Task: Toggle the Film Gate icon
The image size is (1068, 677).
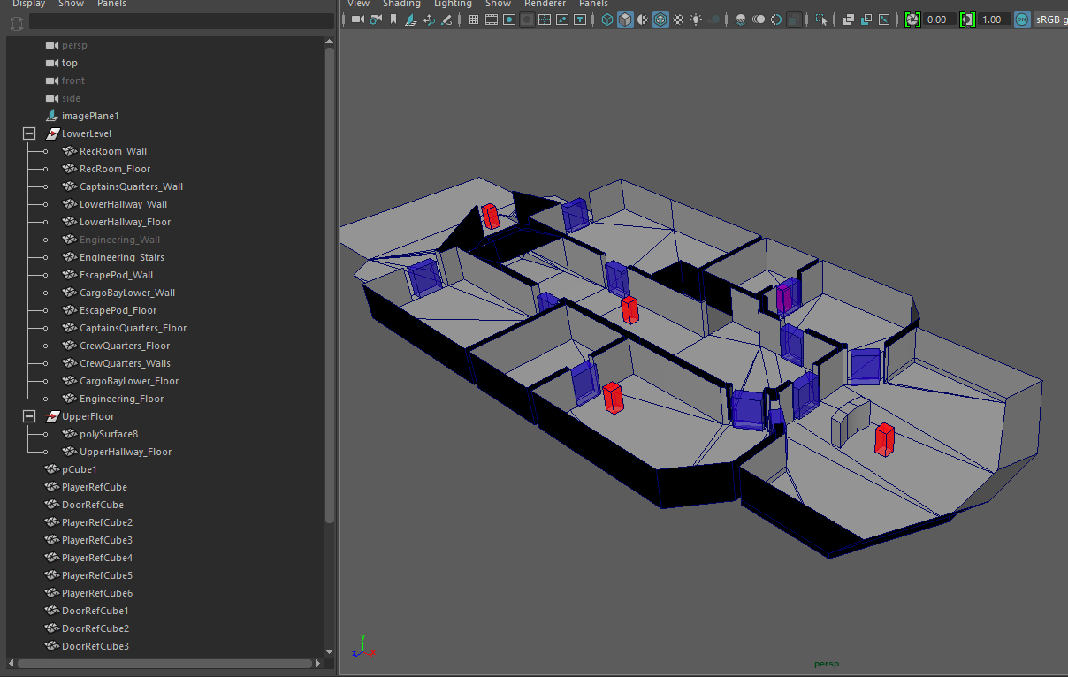Action: 492,19
